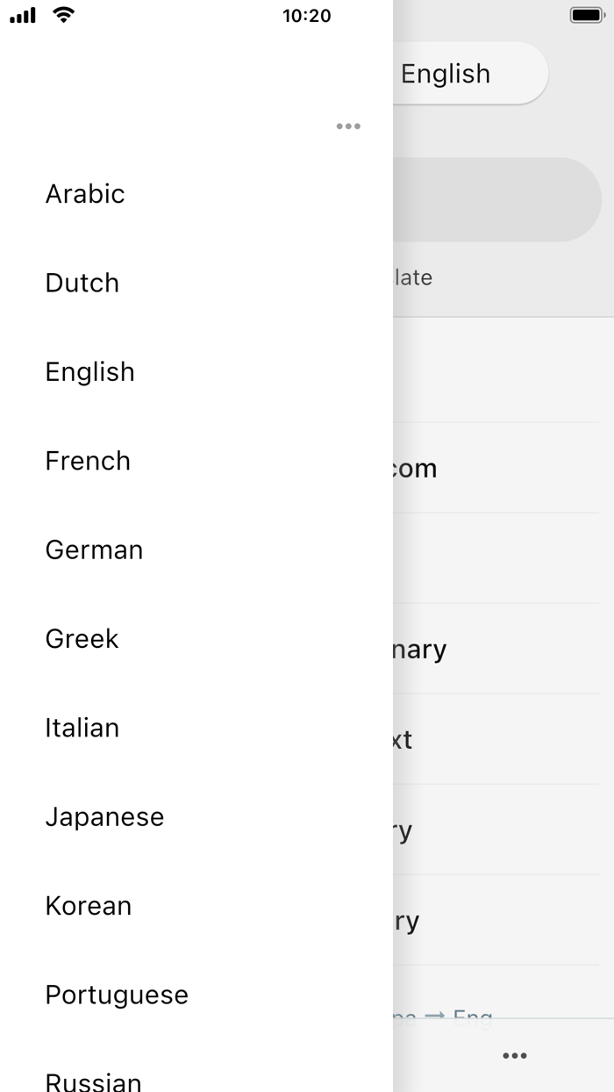
Task: Select French as the language
Action: [88, 460]
